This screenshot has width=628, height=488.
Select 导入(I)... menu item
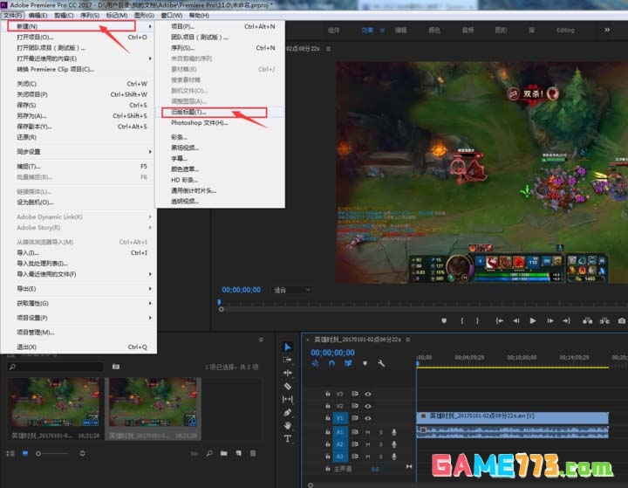click(x=78, y=252)
